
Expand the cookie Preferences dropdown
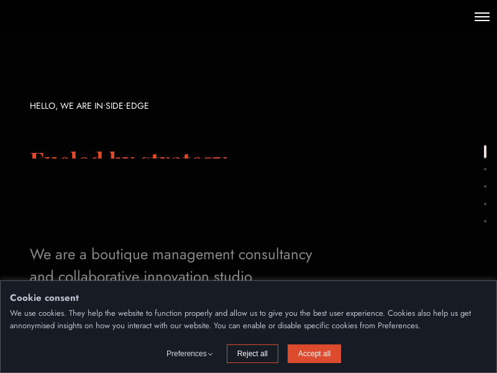click(189, 354)
